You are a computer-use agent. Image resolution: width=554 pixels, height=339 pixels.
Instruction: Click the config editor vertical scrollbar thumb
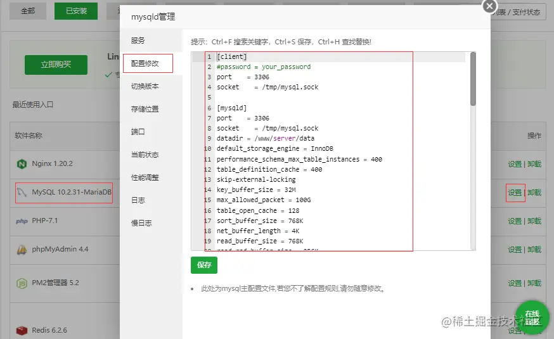(473, 79)
